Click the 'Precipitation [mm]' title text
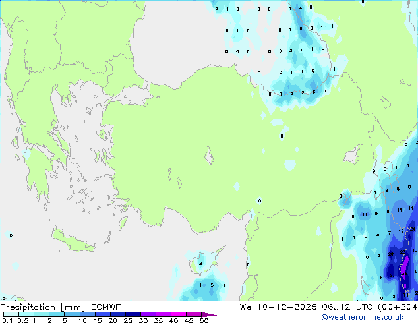This screenshot has width=418, height=323. tap(43, 307)
